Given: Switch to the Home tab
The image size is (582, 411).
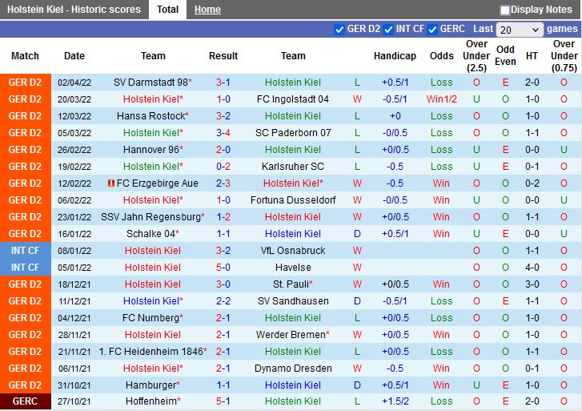Looking at the screenshot, I should pyautogui.click(x=207, y=10).
